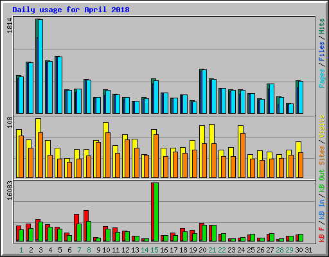Click the orange "Sites" legend word
Viewport: 329px width, 257px height.
pyautogui.click(x=322, y=155)
